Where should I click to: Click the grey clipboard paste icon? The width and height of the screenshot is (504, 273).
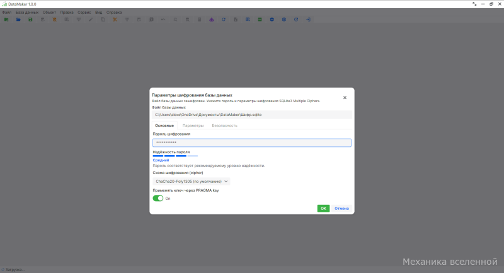pyautogui.click(x=236, y=20)
